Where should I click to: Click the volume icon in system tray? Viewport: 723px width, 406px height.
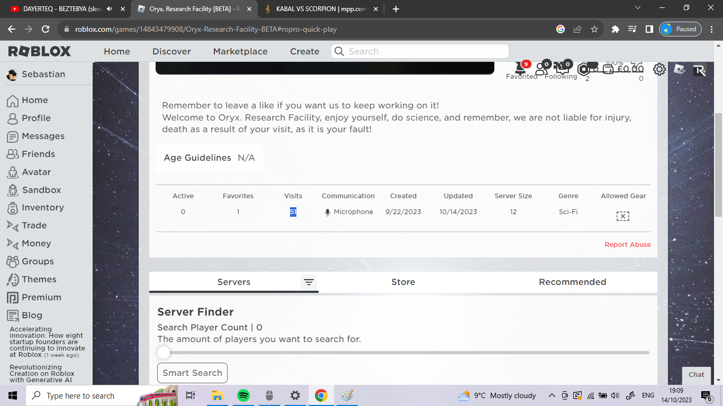click(615, 395)
